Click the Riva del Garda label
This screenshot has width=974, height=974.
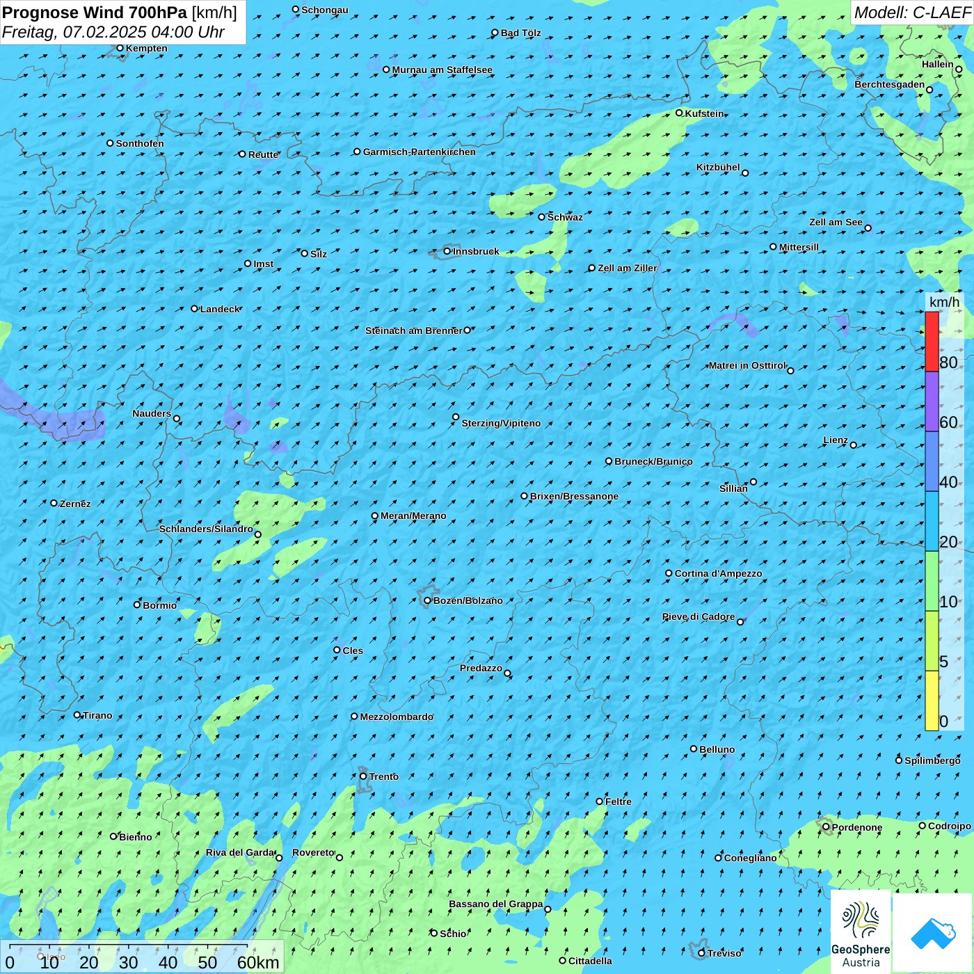[241, 852]
